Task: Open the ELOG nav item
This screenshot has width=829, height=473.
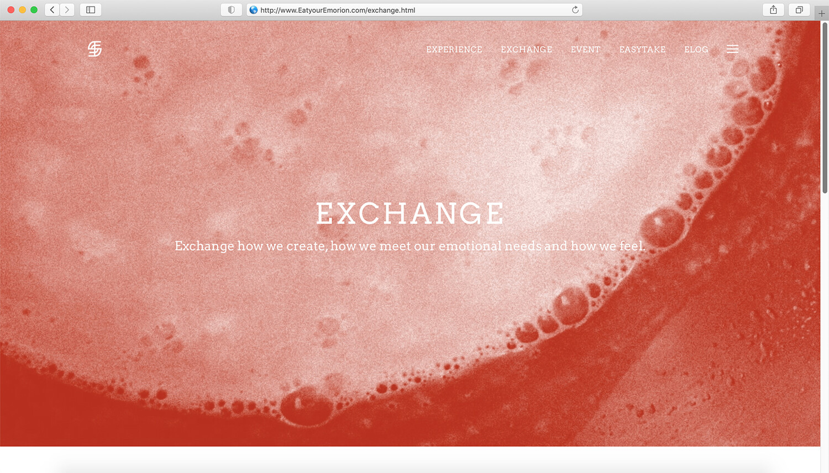Action: click(x=696, y=50)
